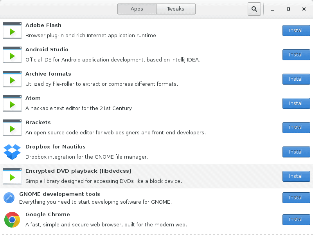Click 'Everything you need to start developing' text

[95, 202]
